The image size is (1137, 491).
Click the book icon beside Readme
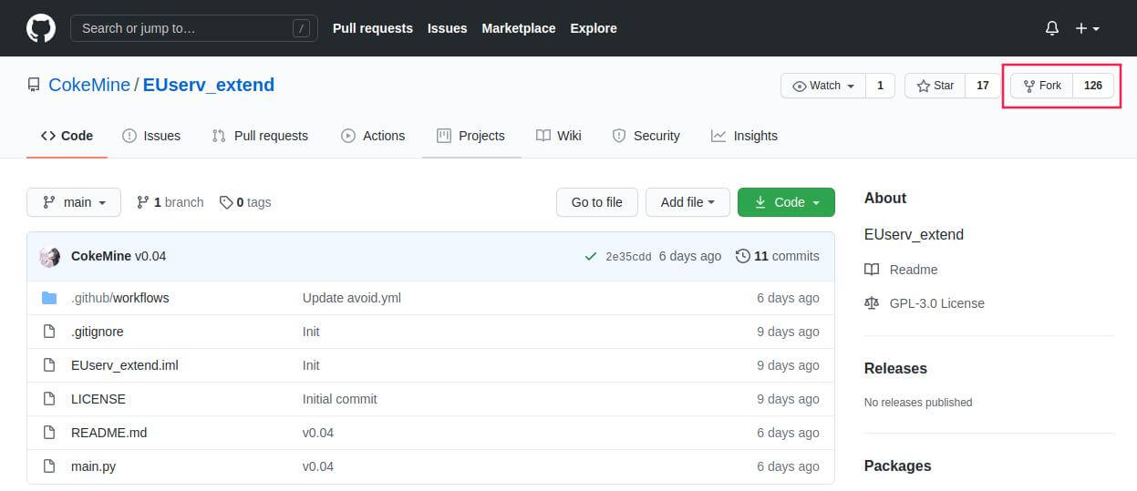click(872, 270)
